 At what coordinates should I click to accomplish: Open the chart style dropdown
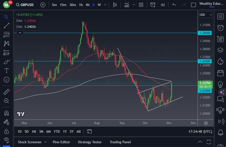tap(115, 5)
